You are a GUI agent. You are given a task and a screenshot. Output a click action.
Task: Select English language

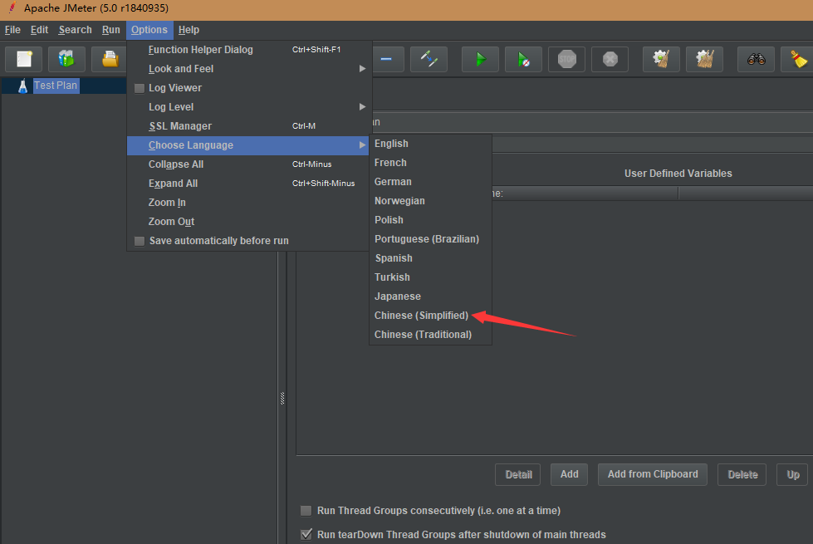(x=430, y=144)
